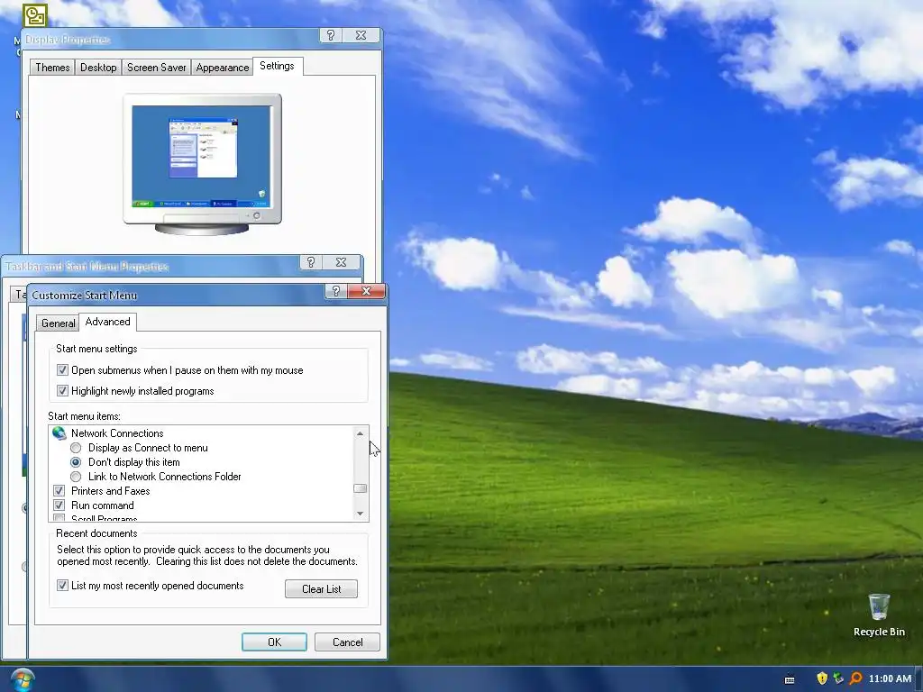
Task: Close the Display Properties window
Action: pos(361,35)
